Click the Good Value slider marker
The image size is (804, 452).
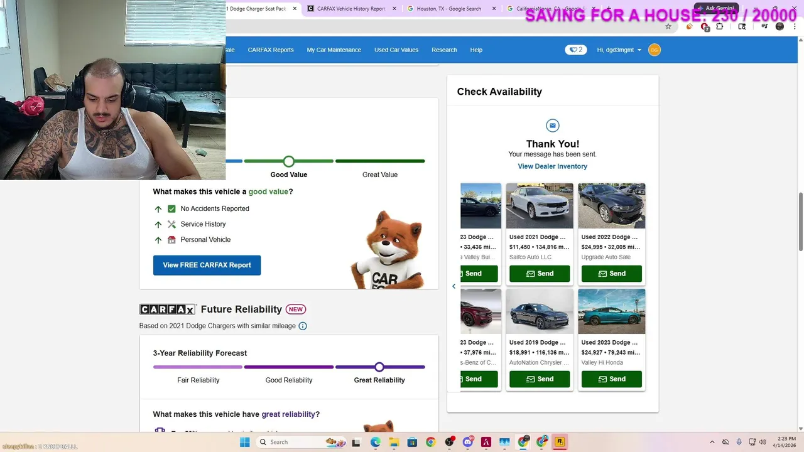[288, 161]
